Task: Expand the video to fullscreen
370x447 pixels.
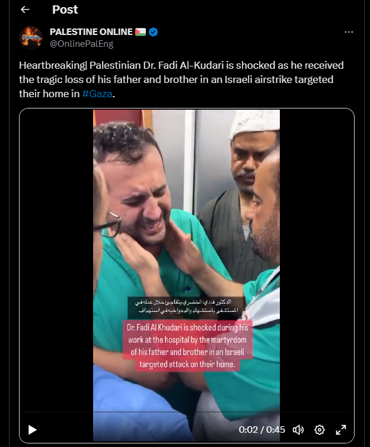Action: click(x=341, y=430)
